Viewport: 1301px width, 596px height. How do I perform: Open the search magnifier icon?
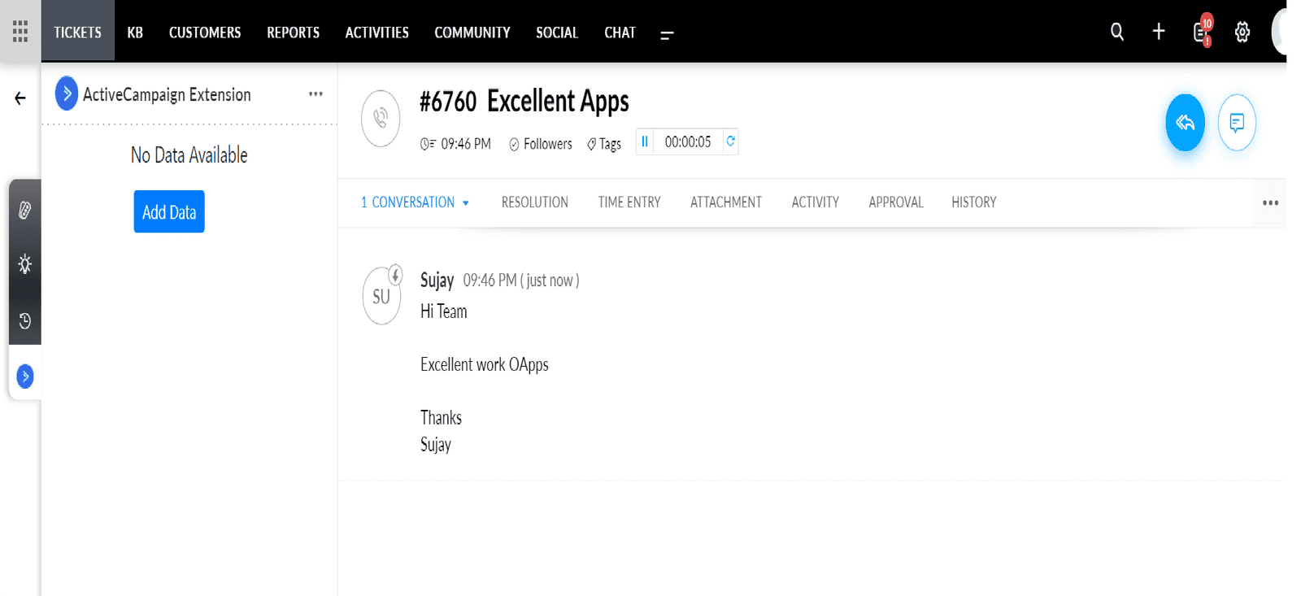click(x=1117, y=32)
